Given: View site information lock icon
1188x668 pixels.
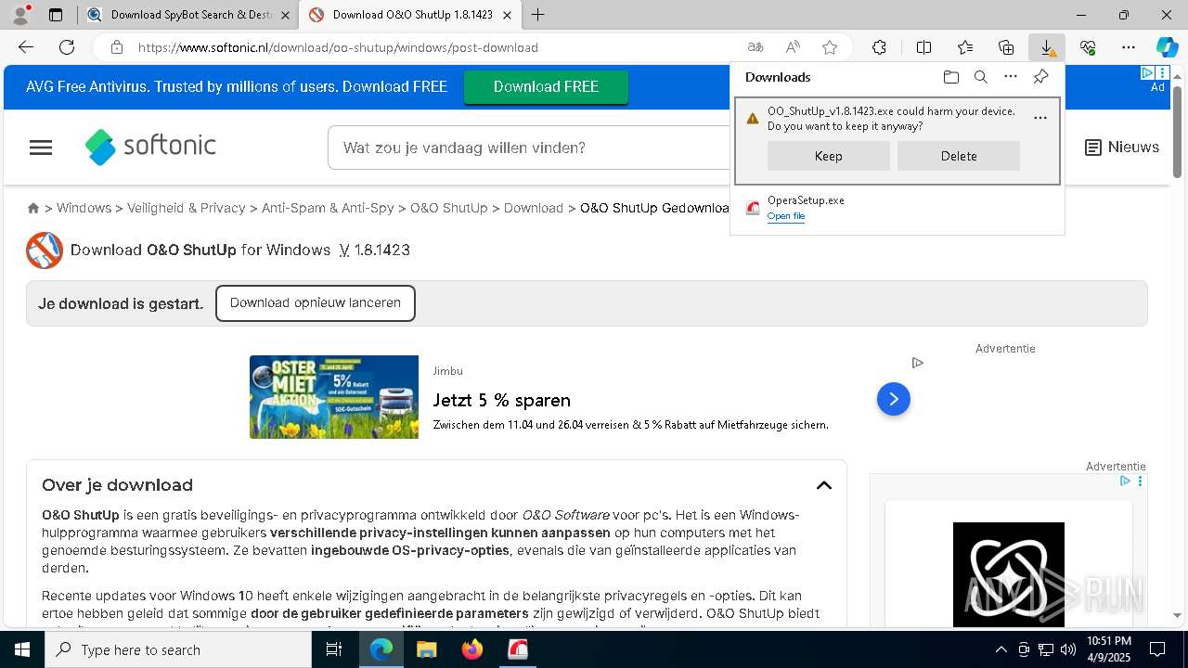Looking at the screenshot, I should (x=116, y=47).
